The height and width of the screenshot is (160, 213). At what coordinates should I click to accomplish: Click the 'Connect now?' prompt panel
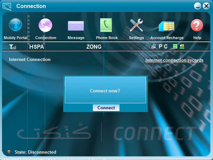[x=106, y=90]
